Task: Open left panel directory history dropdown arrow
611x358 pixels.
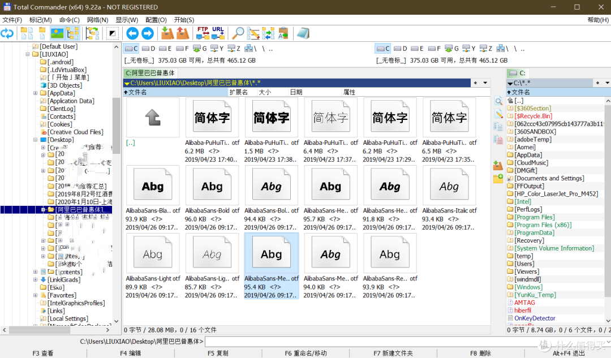Action: (x=485, y=83)
